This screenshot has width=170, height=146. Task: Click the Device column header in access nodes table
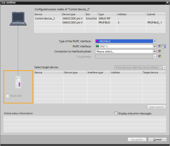[48, 14]
